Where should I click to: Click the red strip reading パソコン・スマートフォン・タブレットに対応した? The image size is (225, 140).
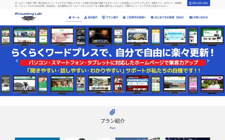pos(113,63)
